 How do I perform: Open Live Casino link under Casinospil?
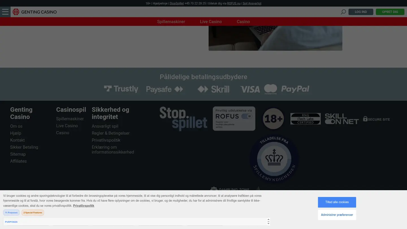tap(67, 126)
